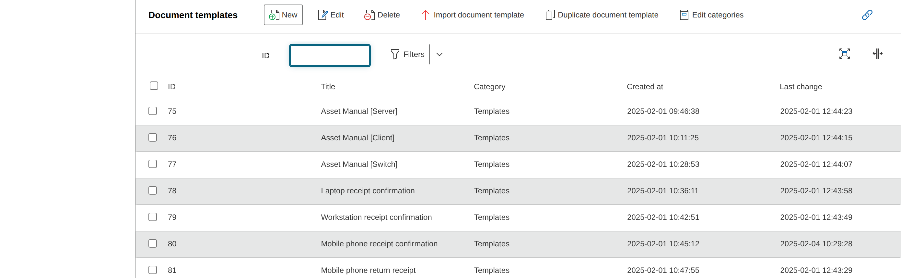Image resolution: width=901 pixels, height=278 pixels.
Task: Click created date 2025-02-01 10:36:11
Action: click(662, 191)
